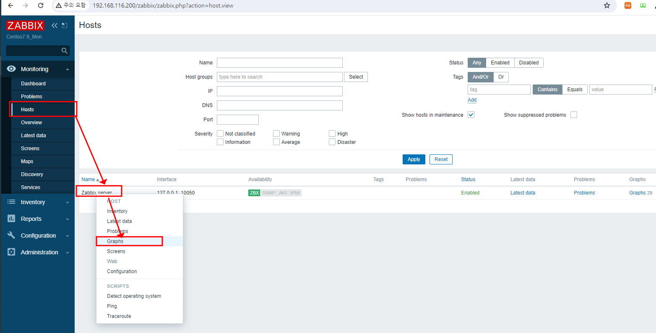Screen dimensions: 656x333
Task: Enable Show suppressed problems checkbox
Action: pos(574,115)
